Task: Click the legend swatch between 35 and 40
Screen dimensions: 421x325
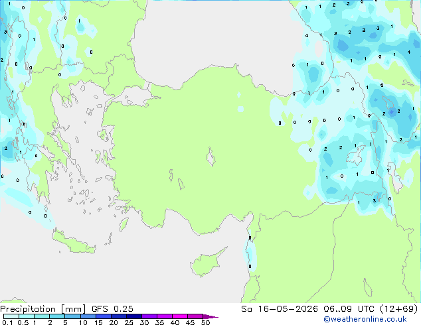Action: pos(165,316)
